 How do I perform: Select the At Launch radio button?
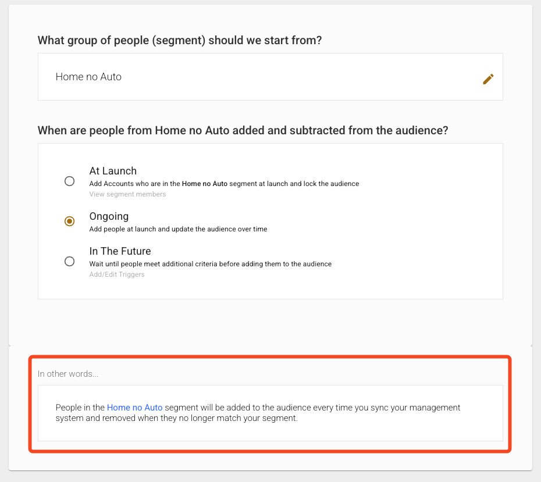[x=70, y=181]
